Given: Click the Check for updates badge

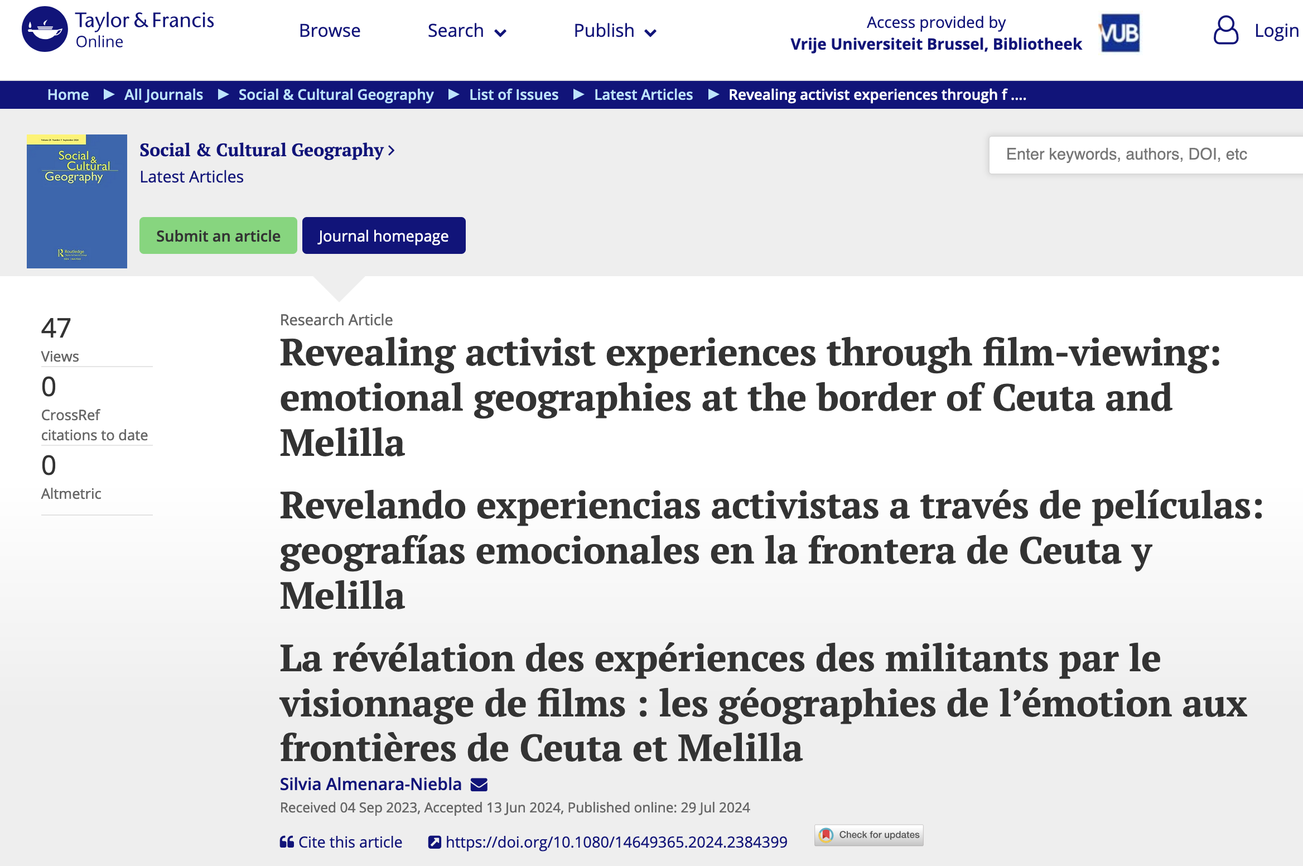Looking at the screenshot, I should (x=868, y=835).
